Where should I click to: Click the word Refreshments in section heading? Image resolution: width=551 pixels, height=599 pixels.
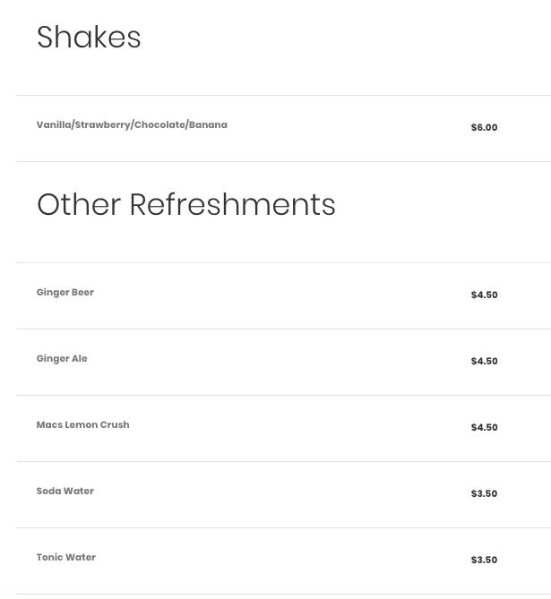pyautogui.click(x=232, y=205)
